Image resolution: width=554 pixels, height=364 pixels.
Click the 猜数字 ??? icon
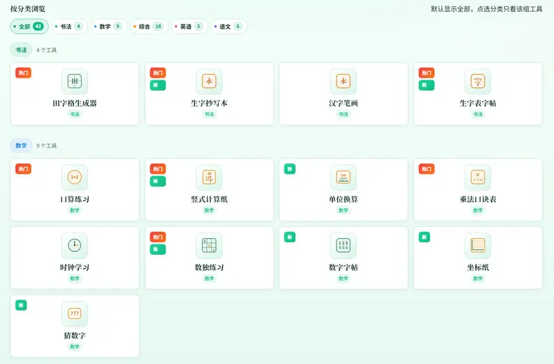pyautogui.click(x=75, y=313)
